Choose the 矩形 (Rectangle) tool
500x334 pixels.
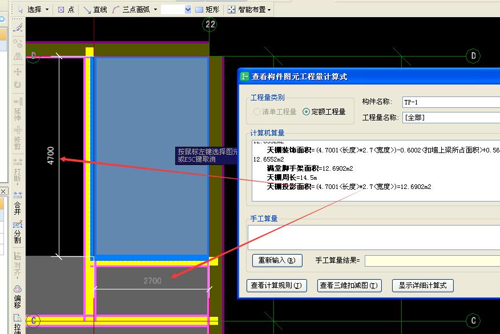coord(207,10)
